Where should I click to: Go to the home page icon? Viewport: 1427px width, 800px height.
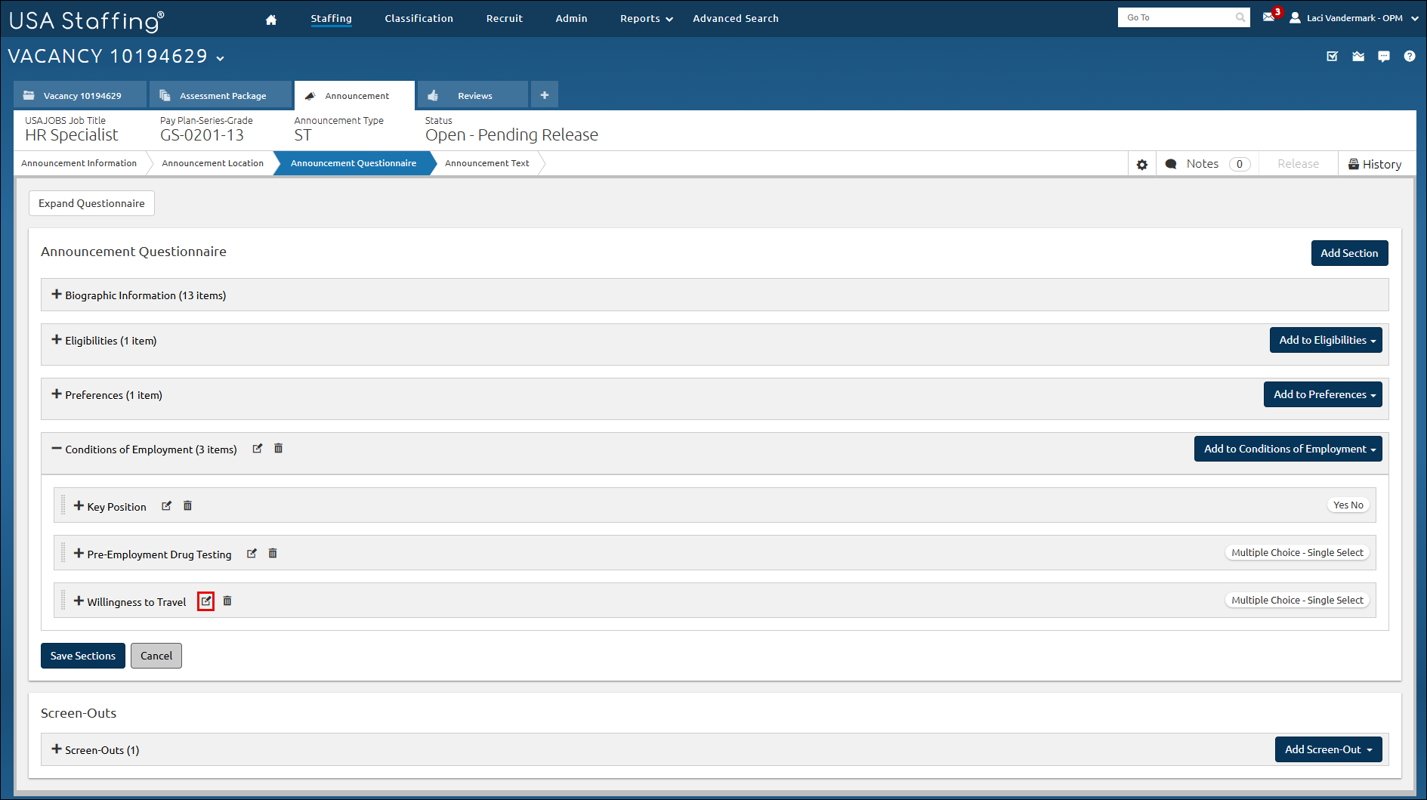coord(271,20)
